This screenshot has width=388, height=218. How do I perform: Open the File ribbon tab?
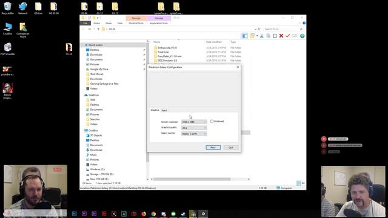click(x=85, y=23)
